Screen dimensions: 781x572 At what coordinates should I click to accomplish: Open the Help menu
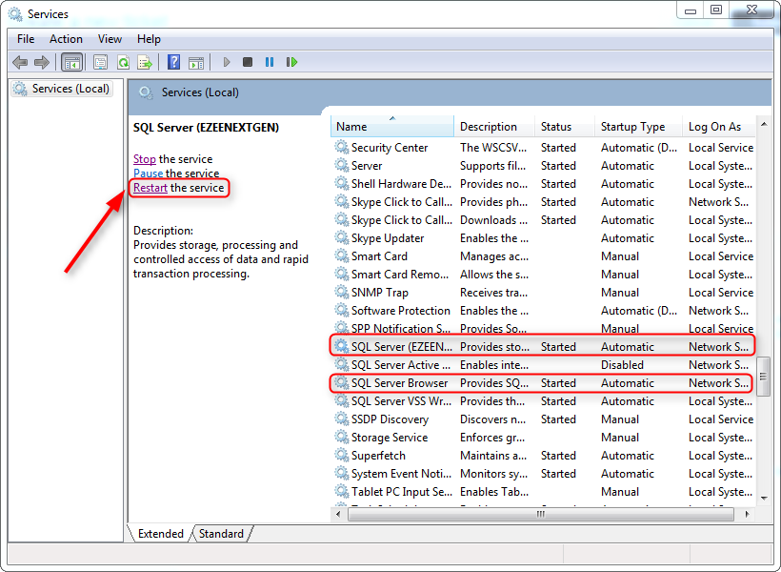(149, 39)
